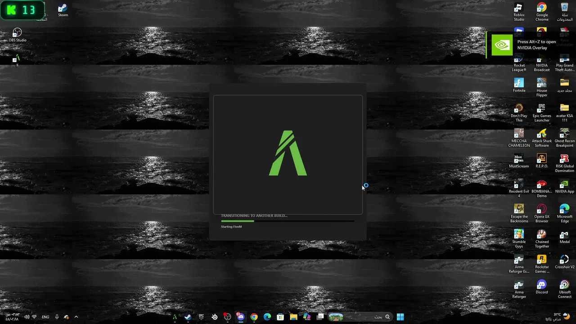Click the FiveM logo in the launcher

pos(288,153)
